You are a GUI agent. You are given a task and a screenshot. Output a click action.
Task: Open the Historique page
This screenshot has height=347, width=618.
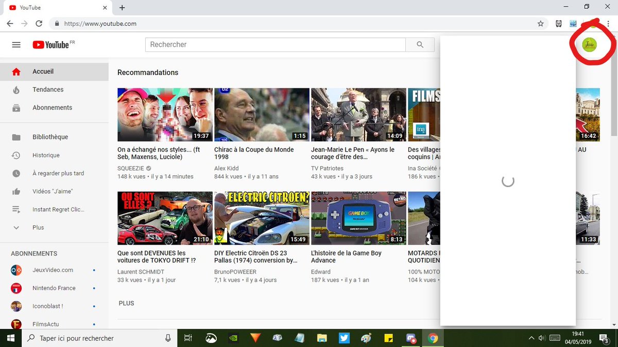pos(54,155)
